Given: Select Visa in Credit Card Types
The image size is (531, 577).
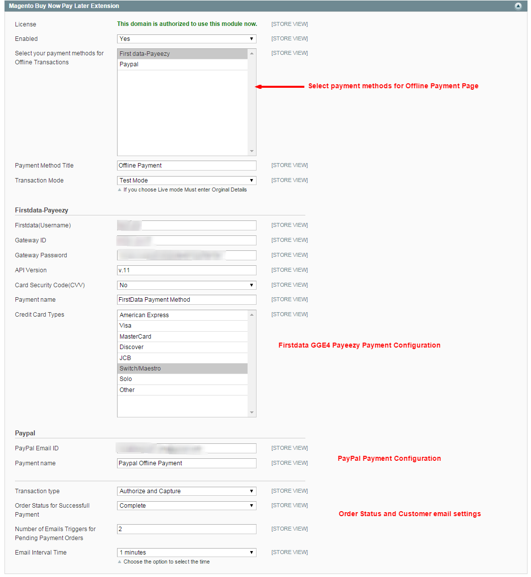Looking at the screenshot, I should (182, 326).
